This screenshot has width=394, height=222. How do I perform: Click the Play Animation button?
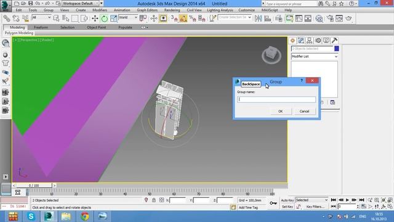[x=347, y=200]
